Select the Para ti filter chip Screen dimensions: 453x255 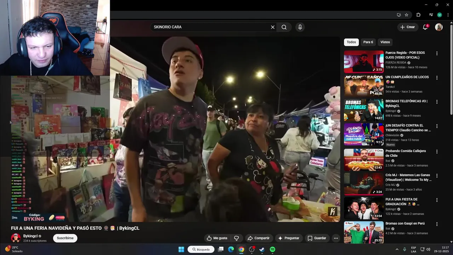[368, 42]
